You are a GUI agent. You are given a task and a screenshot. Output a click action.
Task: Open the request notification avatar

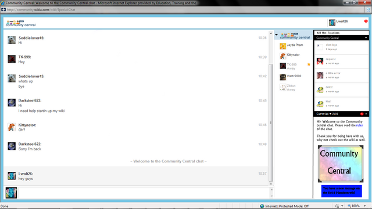(320, 61)
